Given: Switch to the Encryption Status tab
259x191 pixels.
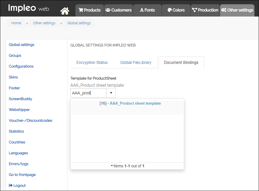Looking at the screenshot, I should (92, 62).
